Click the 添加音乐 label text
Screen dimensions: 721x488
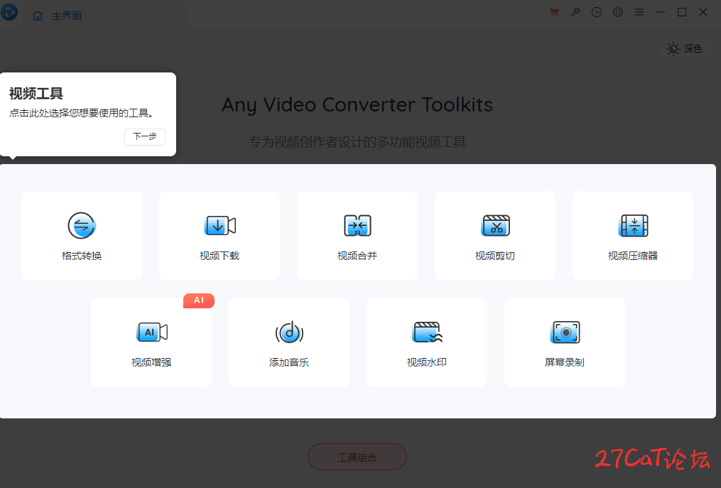pyautogui.click(x=289, y=362)
